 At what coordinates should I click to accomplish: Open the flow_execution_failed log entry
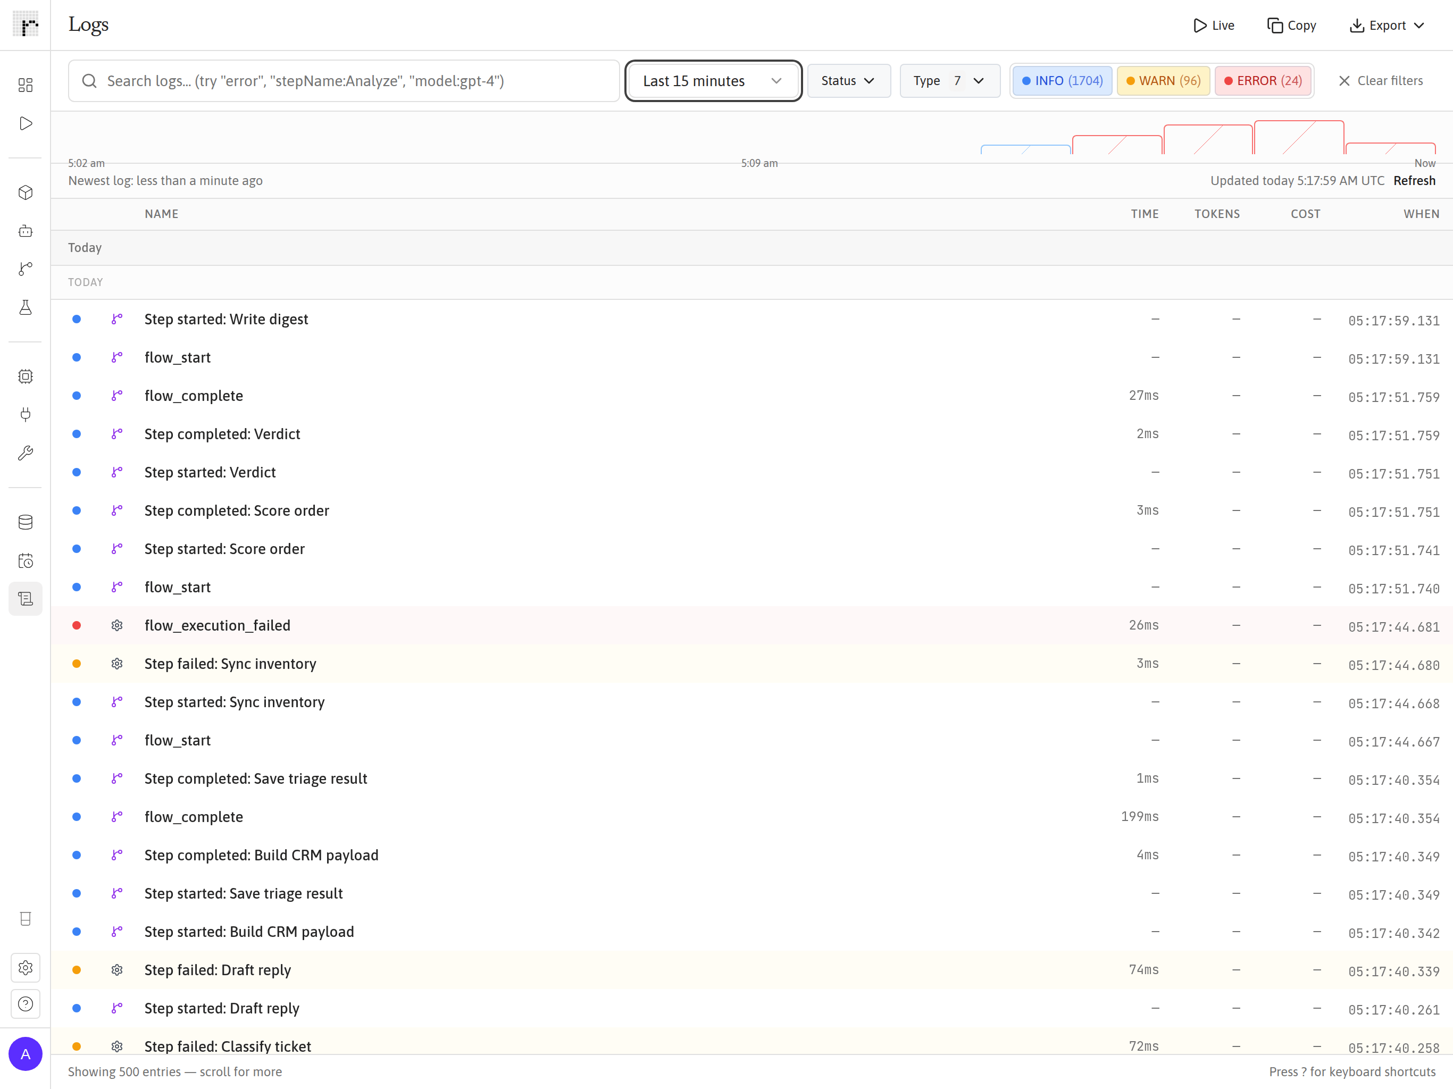pyautogui.click(x=751, y=625)
